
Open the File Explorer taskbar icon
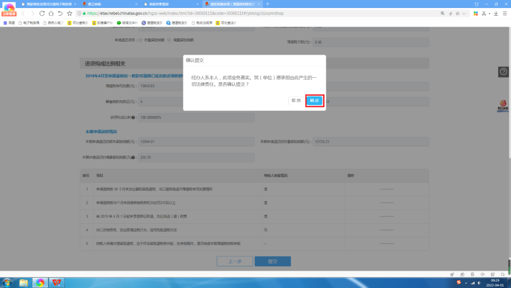[24, 283]
